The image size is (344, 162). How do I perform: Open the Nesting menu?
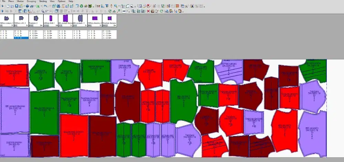coord(43,1)
